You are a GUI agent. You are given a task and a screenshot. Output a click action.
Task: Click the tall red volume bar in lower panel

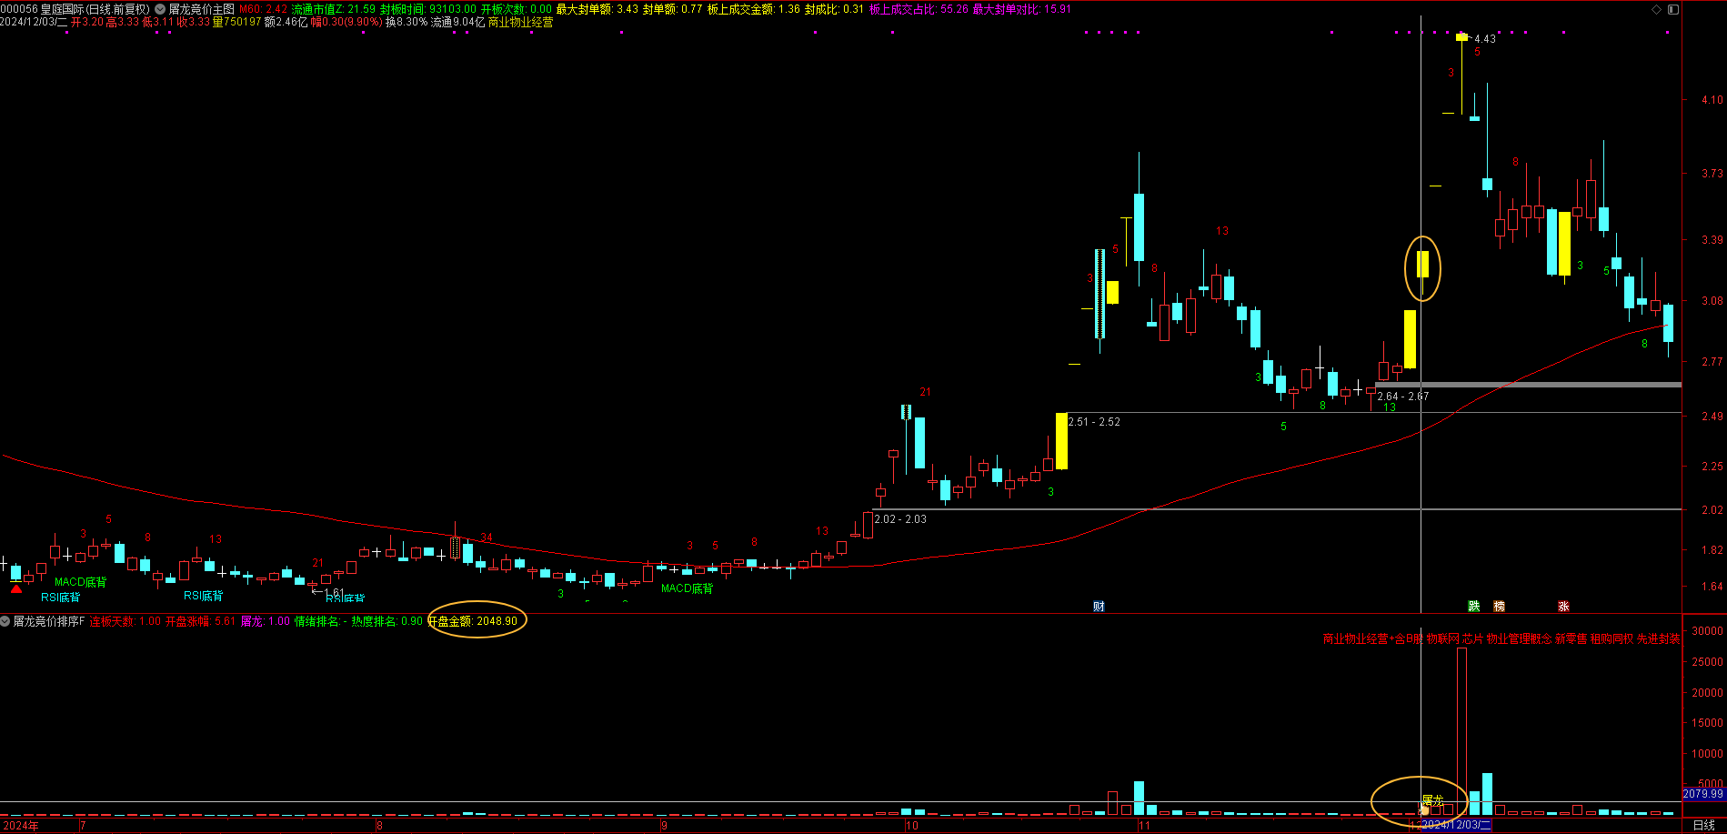click(1461, 731)
